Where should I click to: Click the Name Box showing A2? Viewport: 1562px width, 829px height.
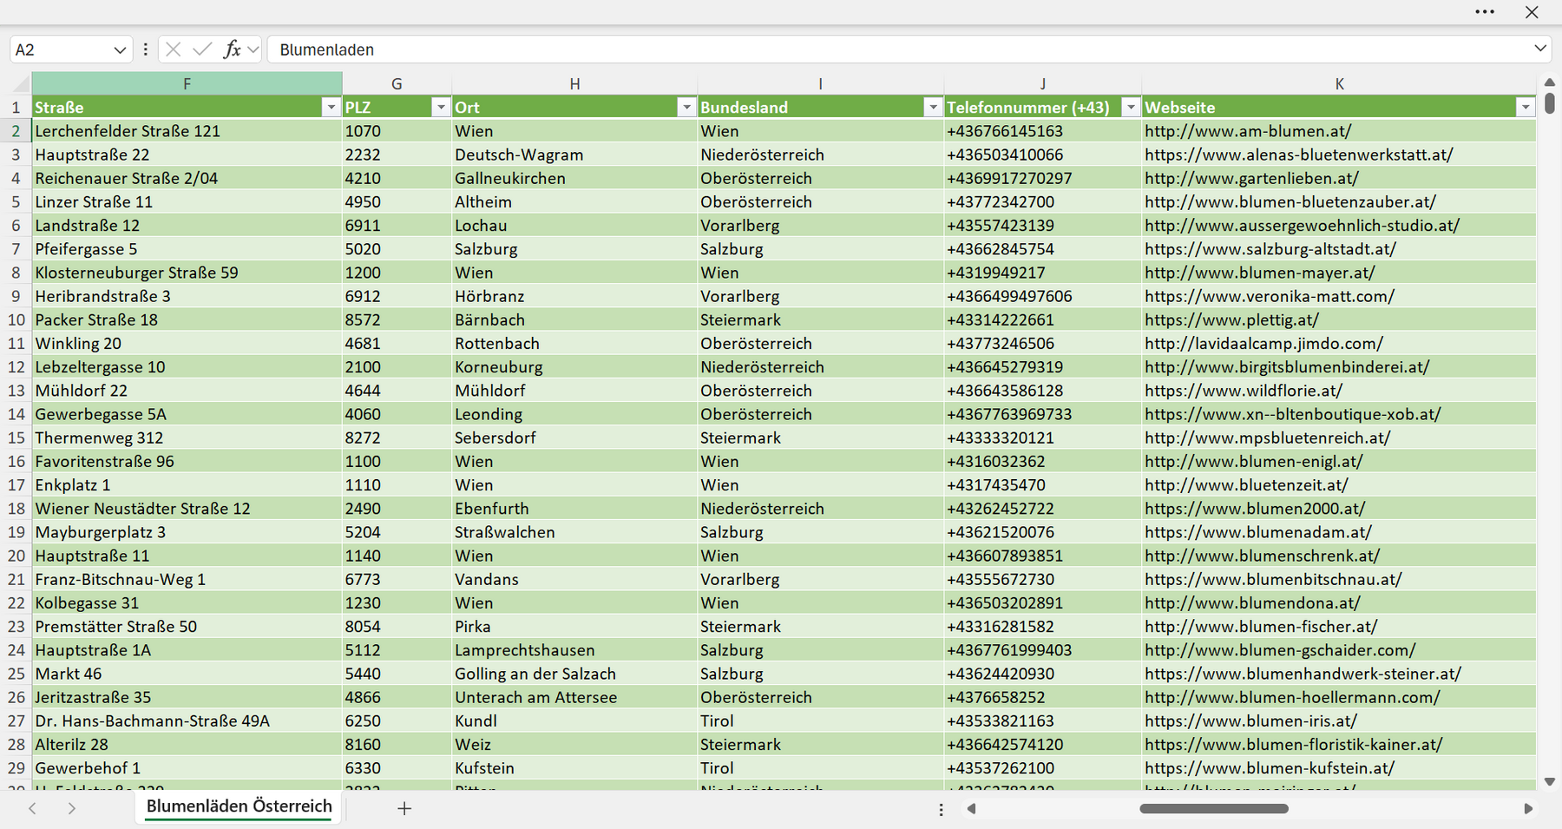tap(61, 50)
